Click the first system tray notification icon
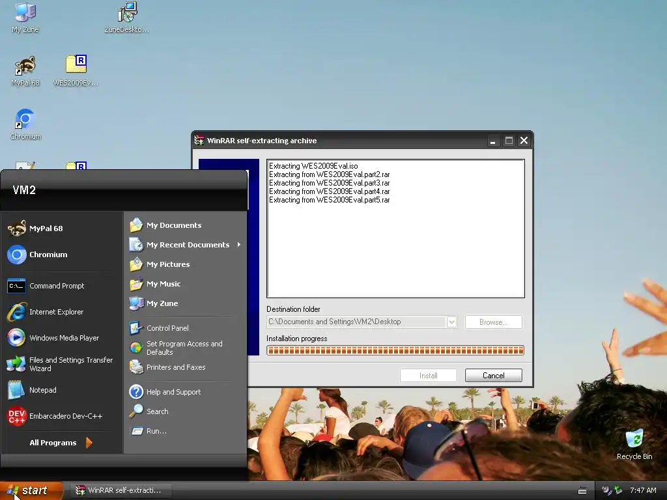This screenshot has width=667, height=500. 606,491
